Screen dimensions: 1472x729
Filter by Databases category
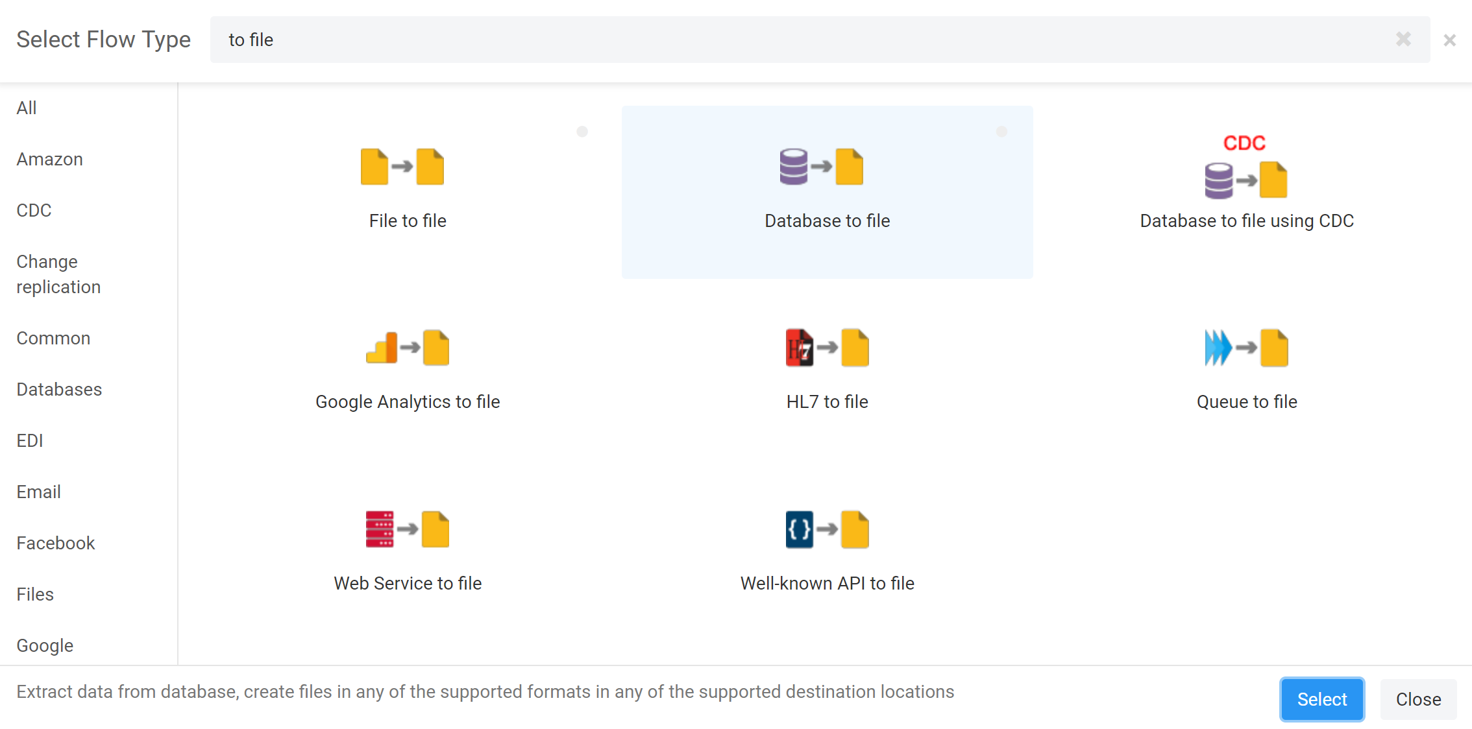pos(59,389)
